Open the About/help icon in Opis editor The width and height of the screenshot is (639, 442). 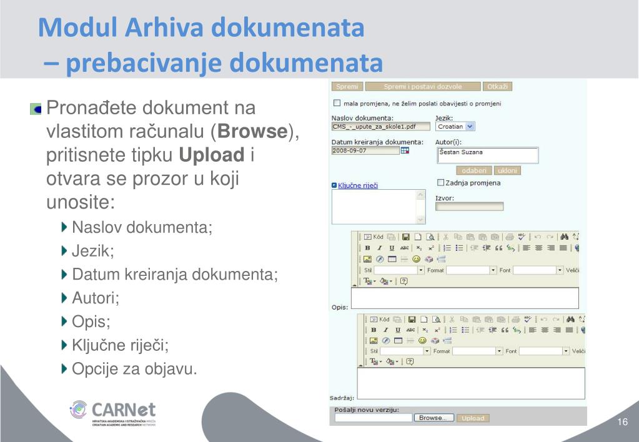coord(404,281)
